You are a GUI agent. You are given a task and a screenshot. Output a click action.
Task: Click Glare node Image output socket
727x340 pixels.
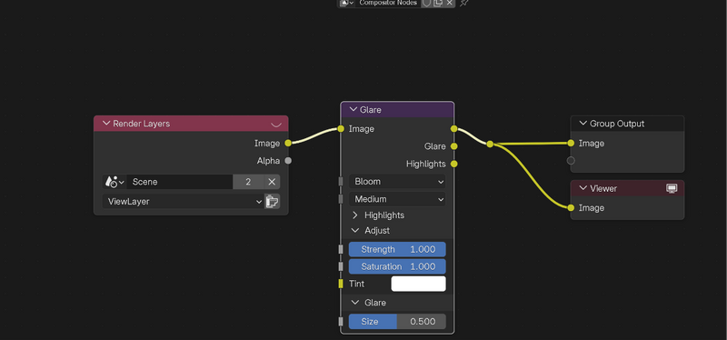[x=453, y=129]
